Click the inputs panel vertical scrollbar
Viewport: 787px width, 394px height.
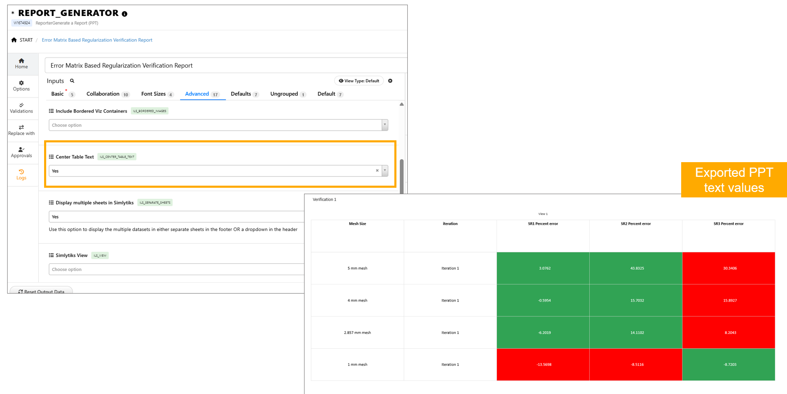coord(402,176)
